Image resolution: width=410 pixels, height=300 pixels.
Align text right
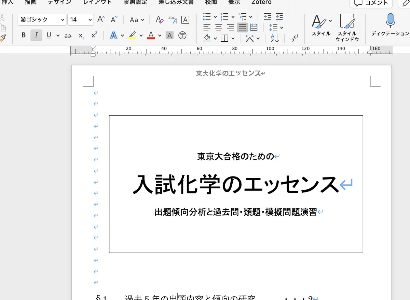coord(231,27)
